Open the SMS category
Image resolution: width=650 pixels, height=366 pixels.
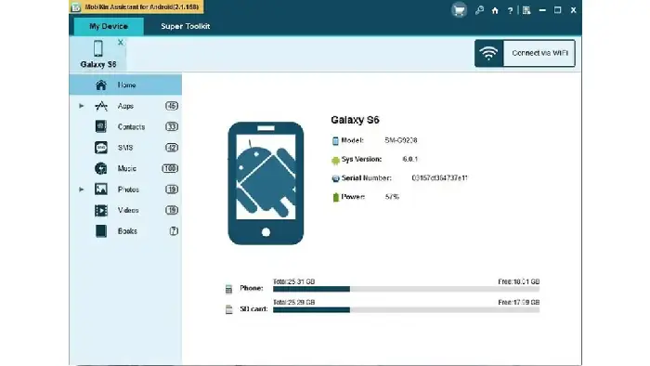click(x=125, y=148)
